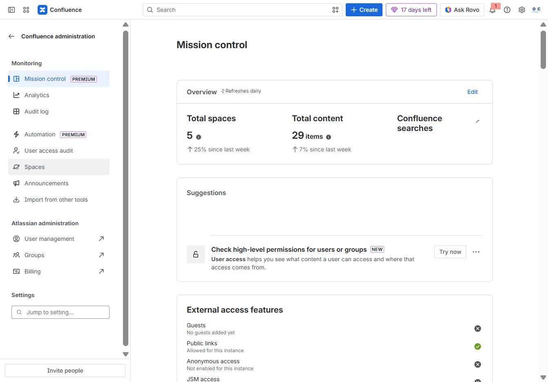The image size is (548, 382).
Task: Click the '25% since last week' text
Action: [222, 149]
